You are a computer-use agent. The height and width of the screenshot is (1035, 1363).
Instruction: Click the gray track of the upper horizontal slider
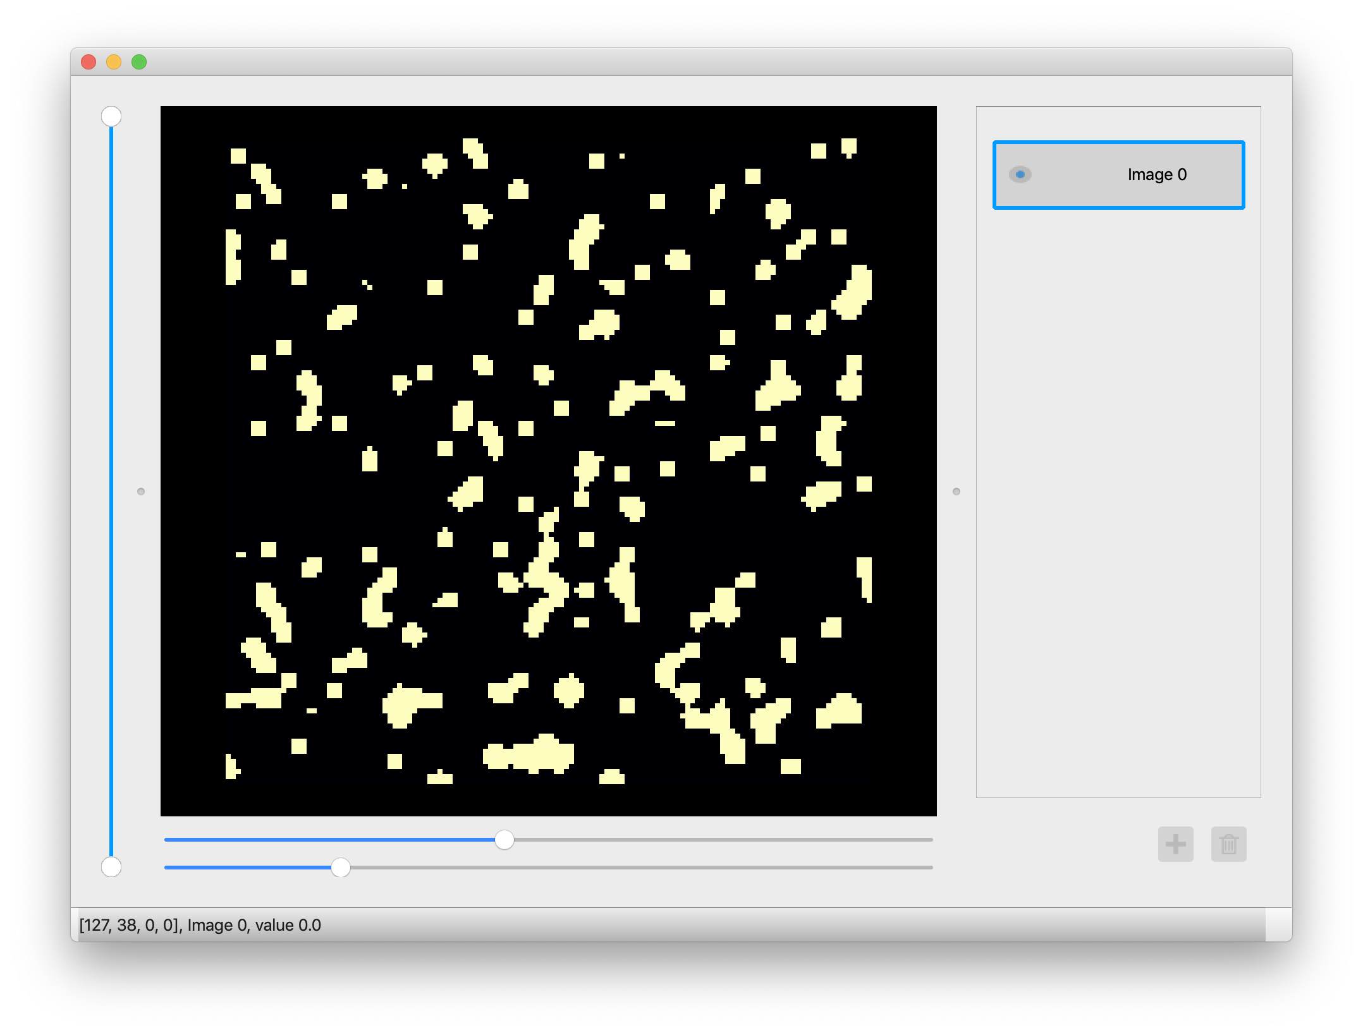tap(721, 840)
